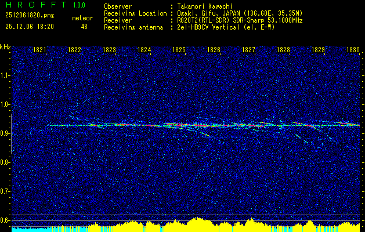The width and height of the screenshot is (365, 232).
Task: Click the grey vertical range bar by 0.9
Action: [x=11, y=134]
